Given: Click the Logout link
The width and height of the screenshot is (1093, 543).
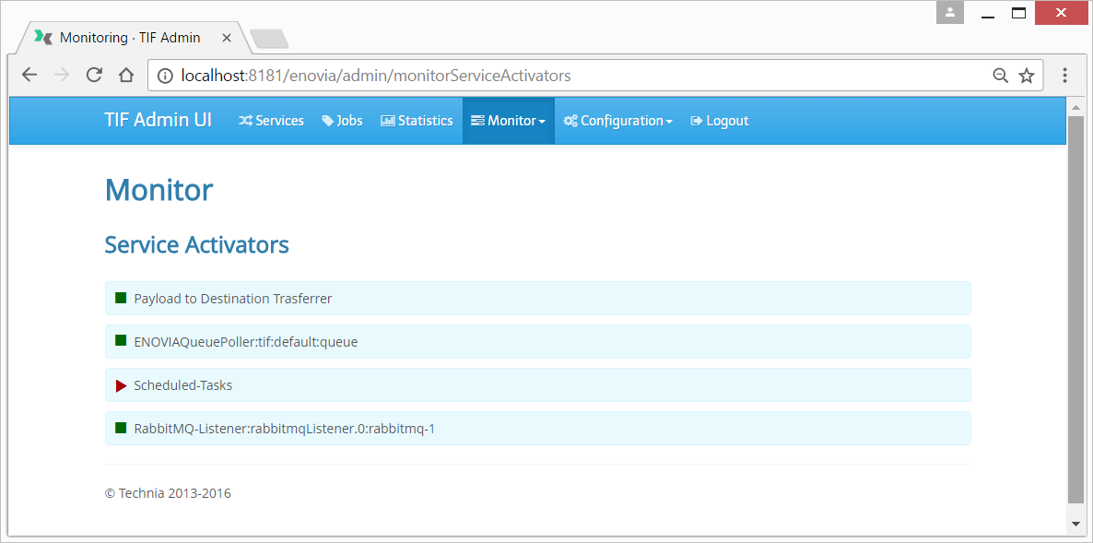Looking at the screenshot, I should pos(719,121).
